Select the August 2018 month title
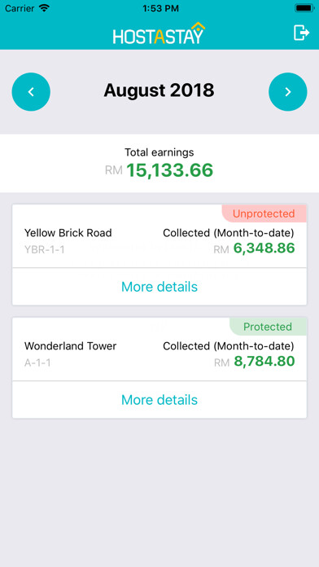The height and width of the screenshot is (567, 319). [x=159, y=90]
